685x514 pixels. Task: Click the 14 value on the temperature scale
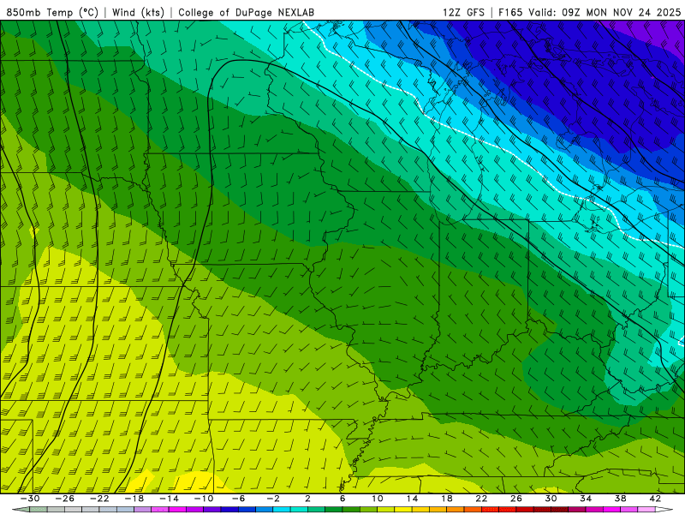coord(412,499)
